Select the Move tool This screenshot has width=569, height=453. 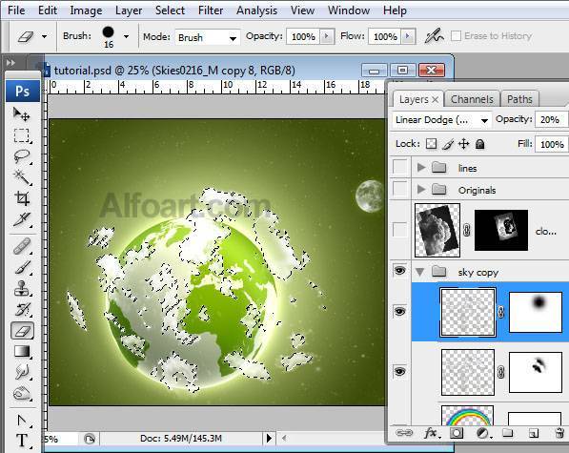(21, 114)
